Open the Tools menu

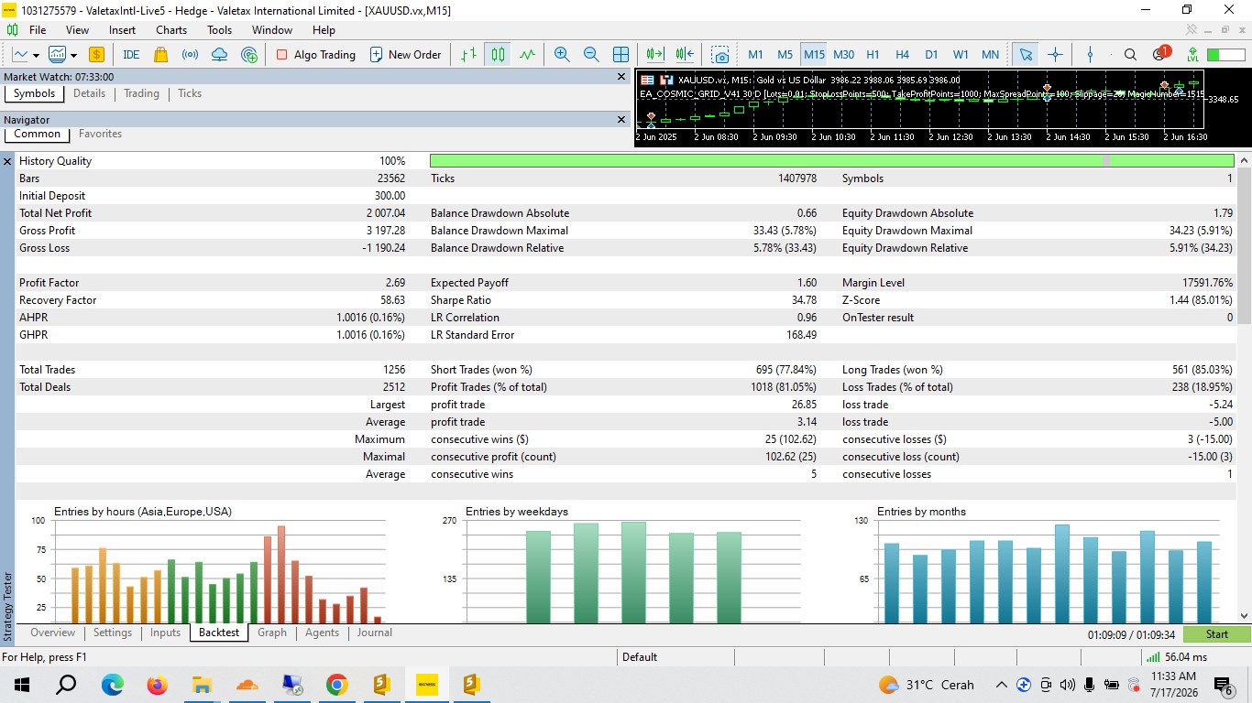(219, 30)
